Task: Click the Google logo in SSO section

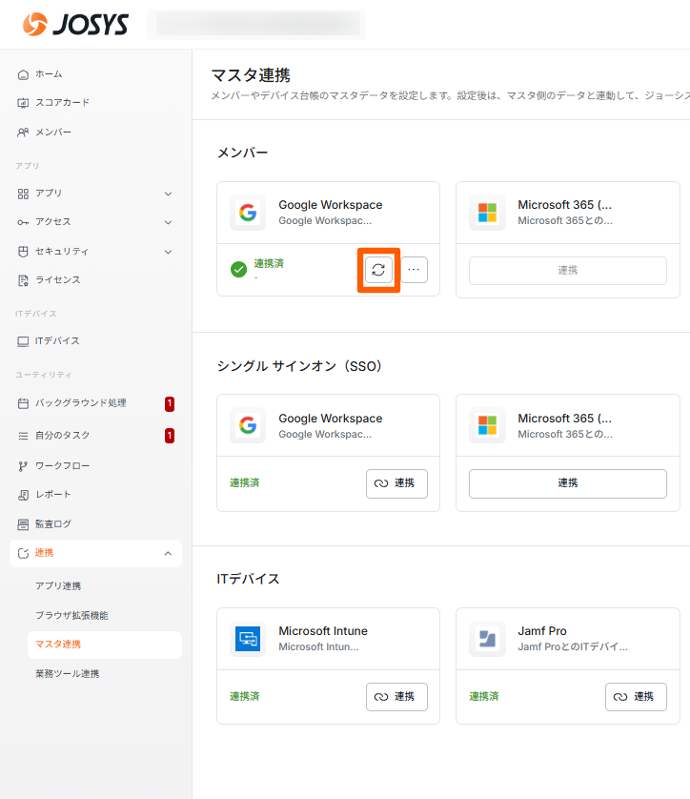Action: coord(248,425)
